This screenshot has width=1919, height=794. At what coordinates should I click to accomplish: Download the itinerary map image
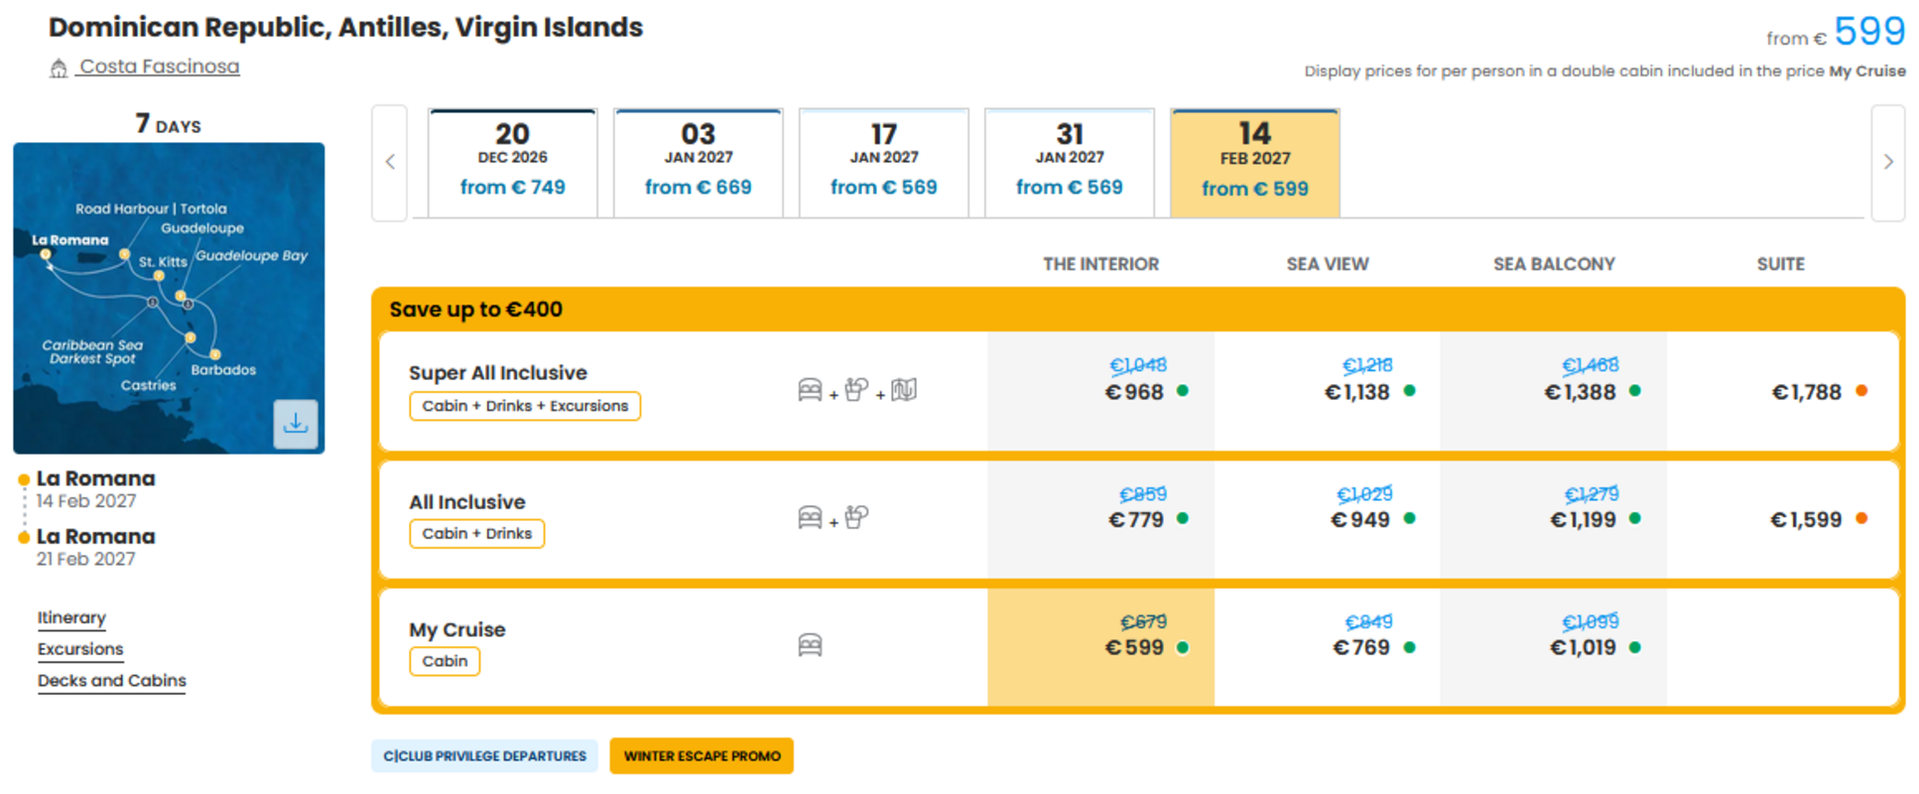pyautogui.click(x=296, y=424)
